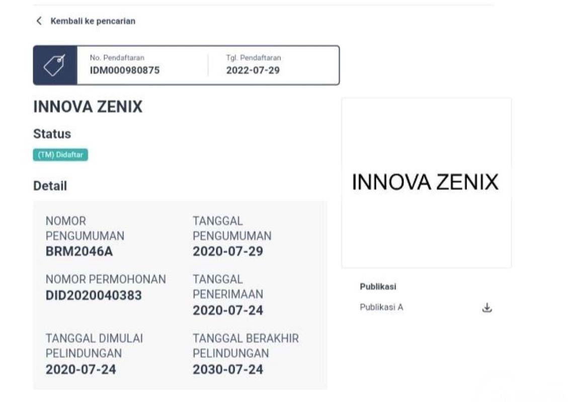Click the INNOVA ZENIX trademark image
Image resolution: width=568 pixels, height=402 pixels.
click(426, 182)
